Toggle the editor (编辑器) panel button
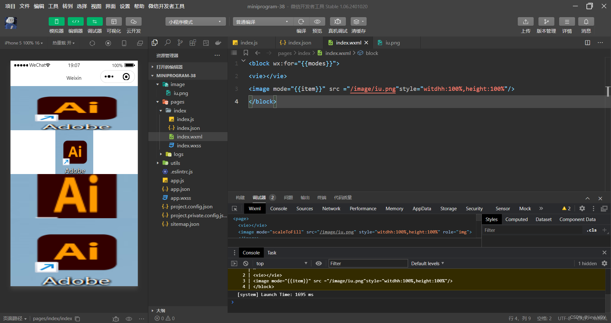 coord(75,22)
